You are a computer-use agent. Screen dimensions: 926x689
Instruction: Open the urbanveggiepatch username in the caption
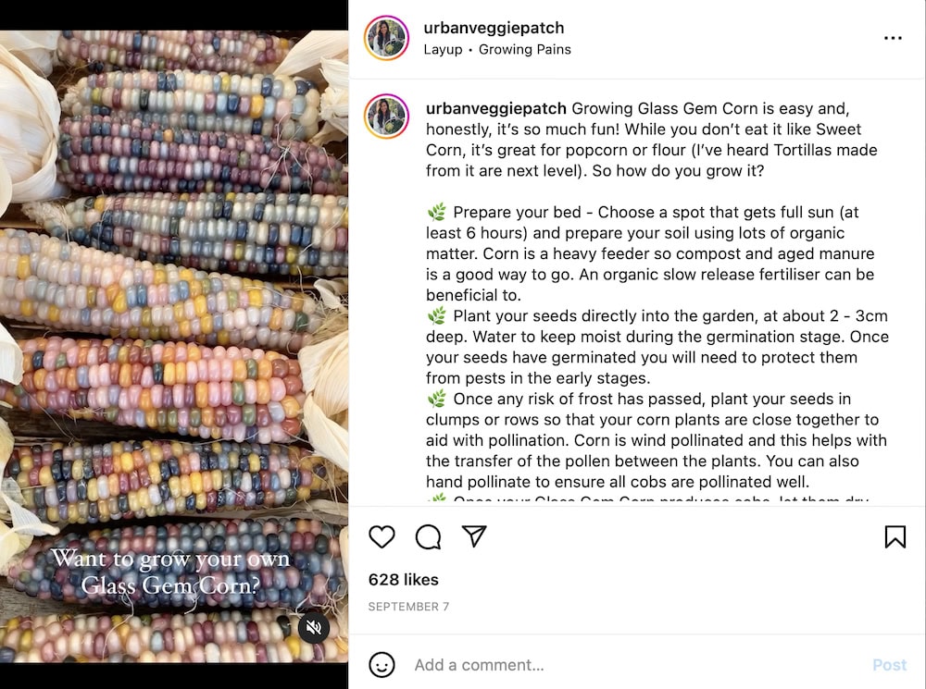496,108
